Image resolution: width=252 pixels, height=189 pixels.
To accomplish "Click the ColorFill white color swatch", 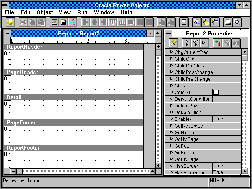I will [x=216, y=92].
